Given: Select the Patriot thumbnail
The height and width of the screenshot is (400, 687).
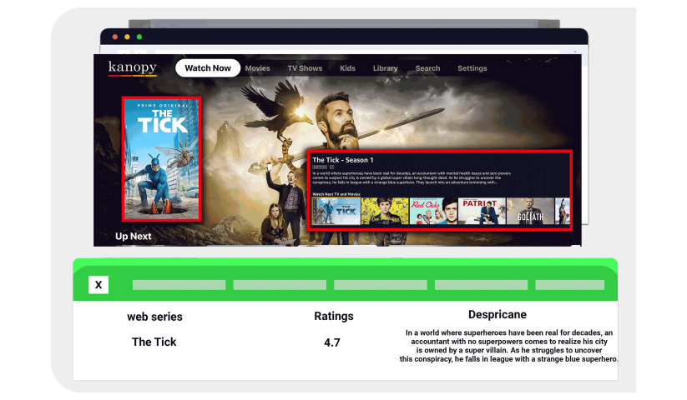Looking at the screenshot, I should (482, 211).
